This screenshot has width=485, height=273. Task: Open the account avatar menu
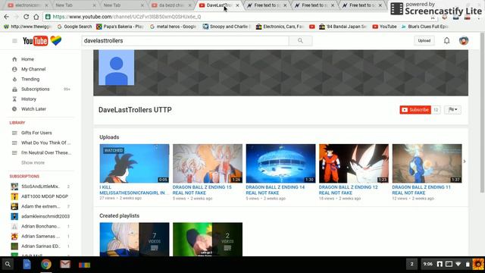(463, 40)
